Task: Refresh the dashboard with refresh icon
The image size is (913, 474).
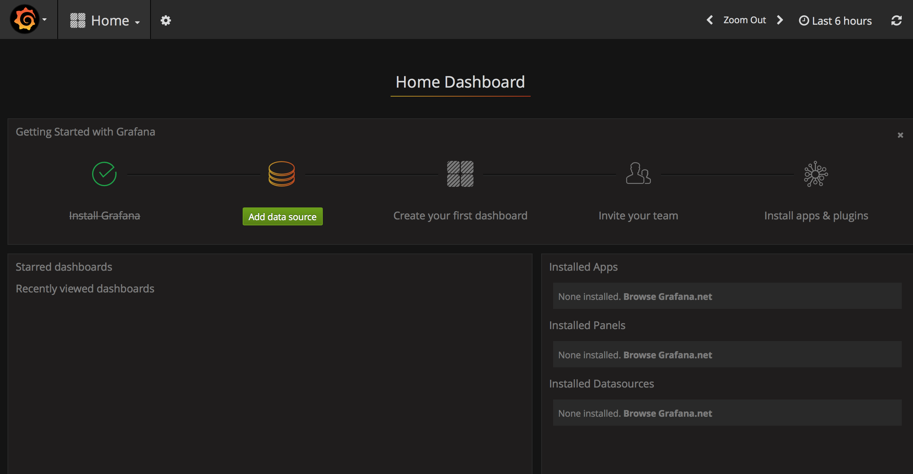Action: (896, 20)
